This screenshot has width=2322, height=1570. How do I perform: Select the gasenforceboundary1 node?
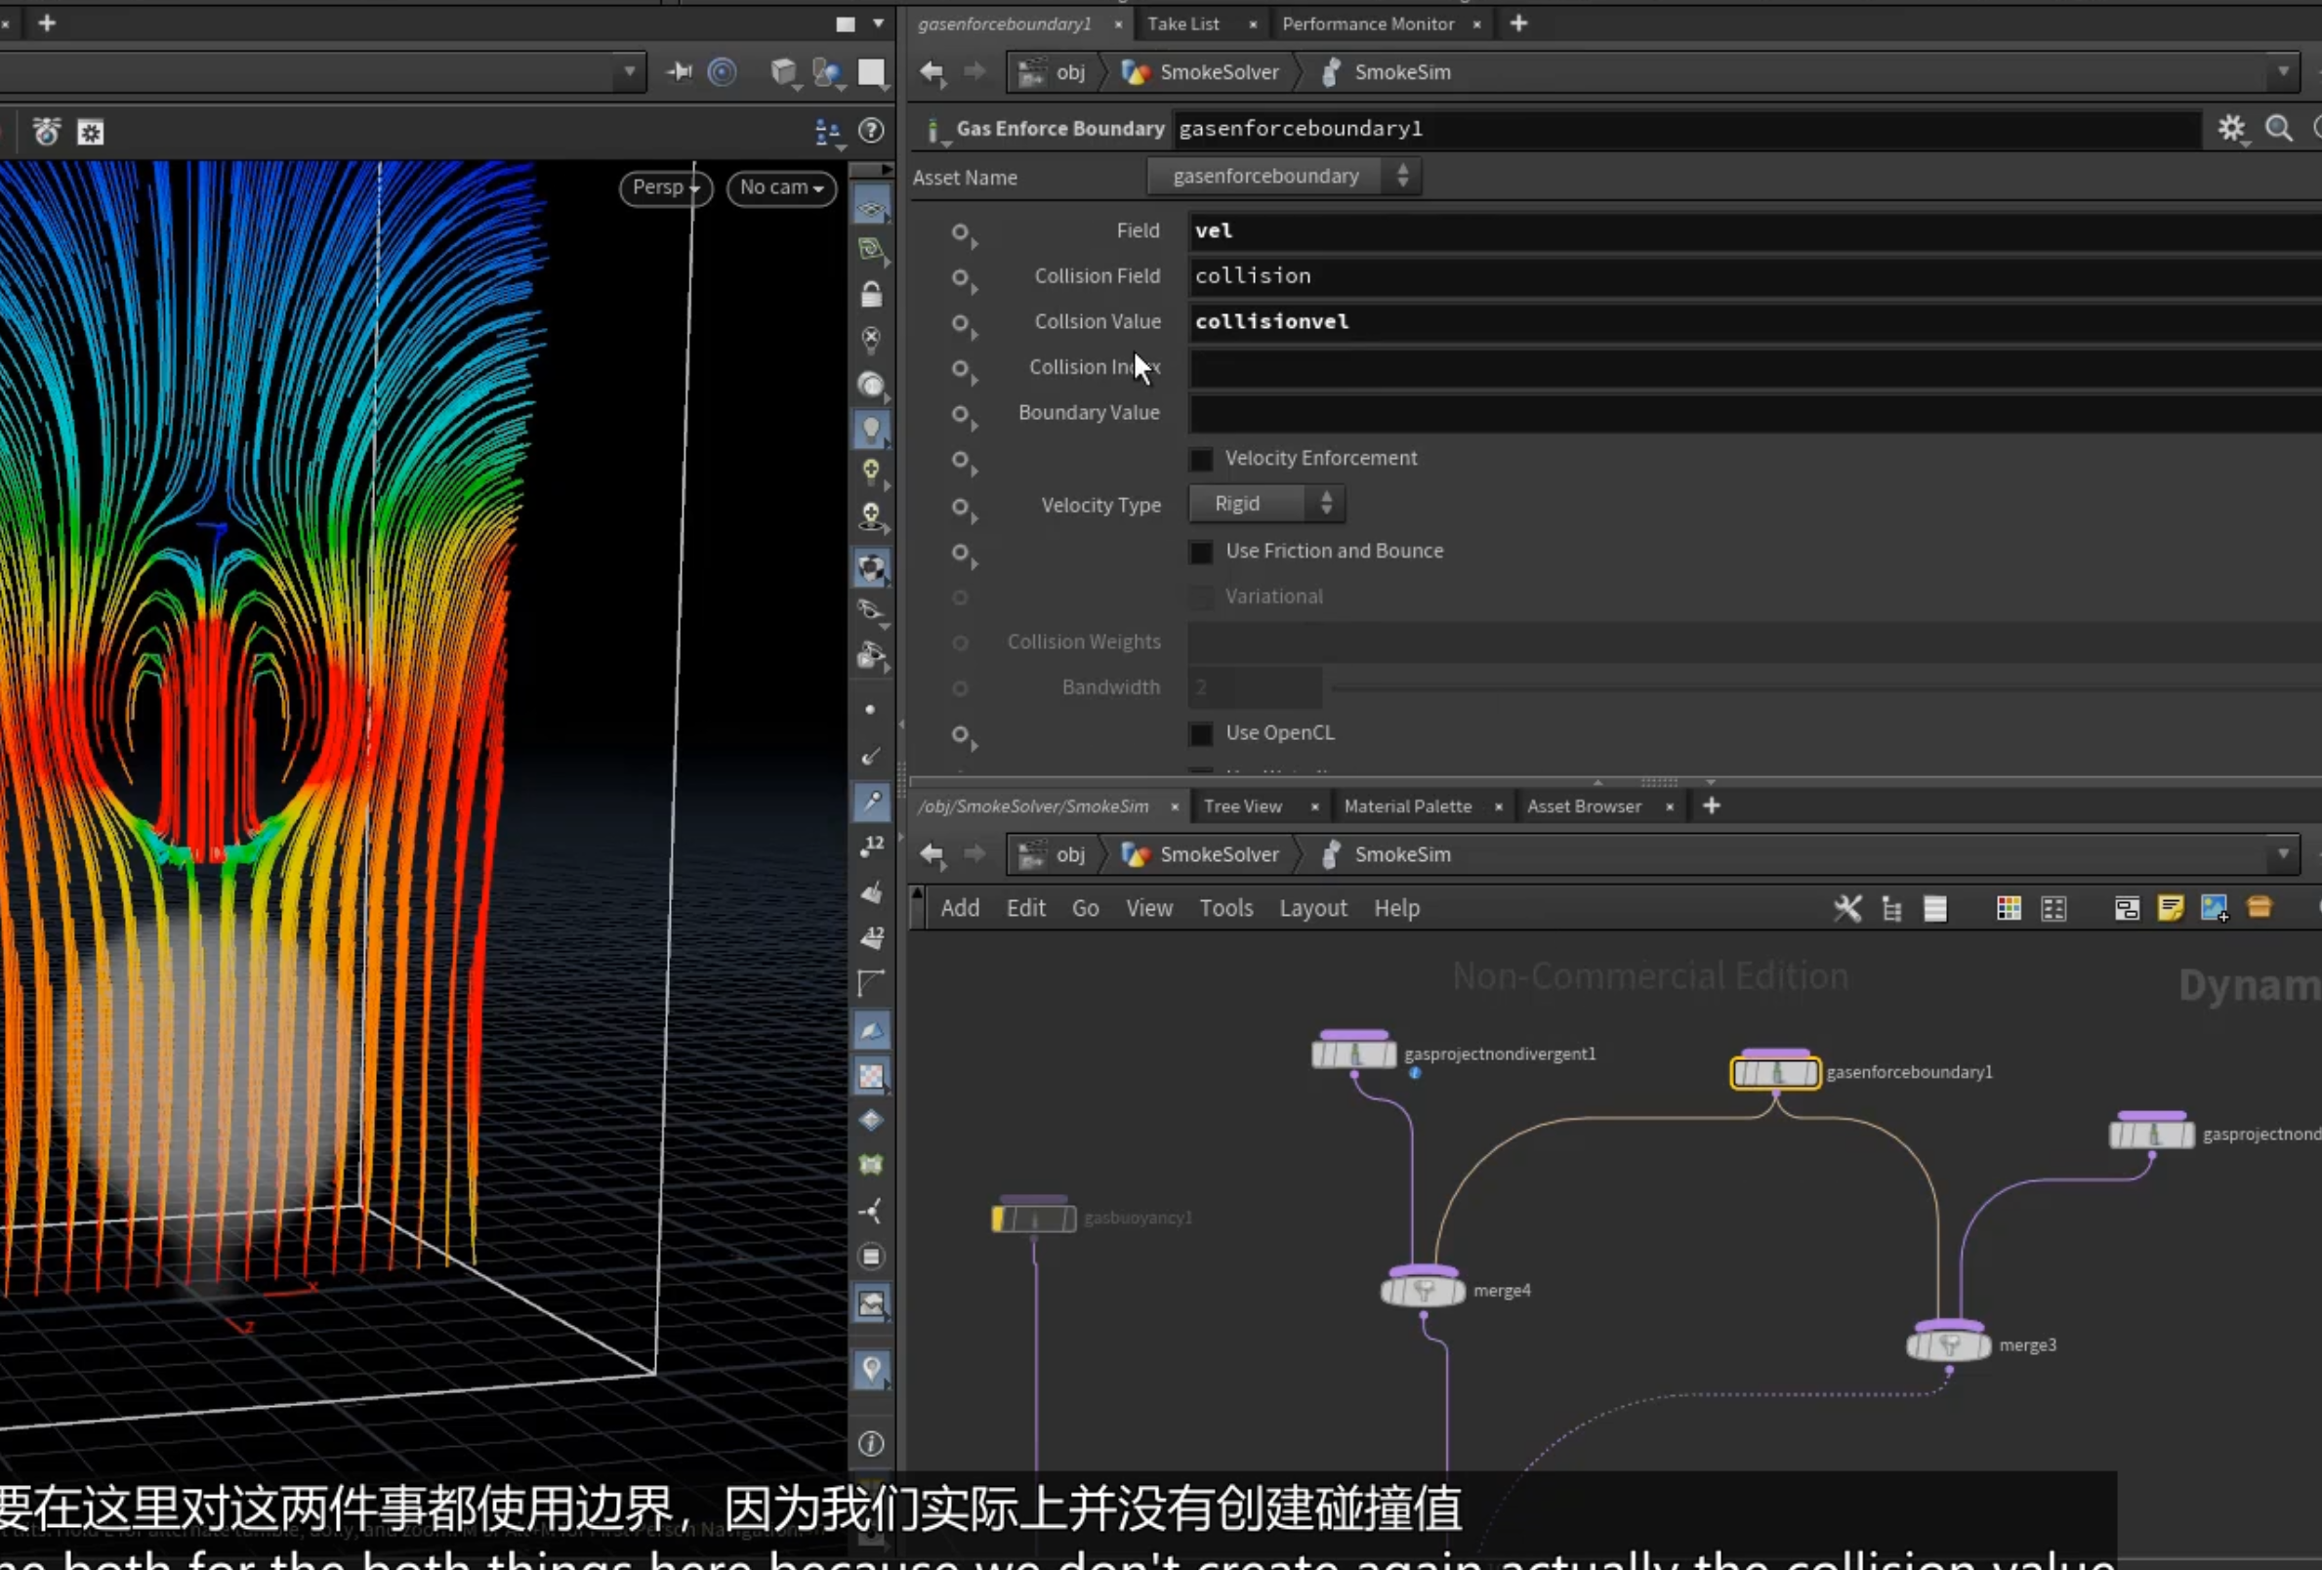point(1775,1072)
